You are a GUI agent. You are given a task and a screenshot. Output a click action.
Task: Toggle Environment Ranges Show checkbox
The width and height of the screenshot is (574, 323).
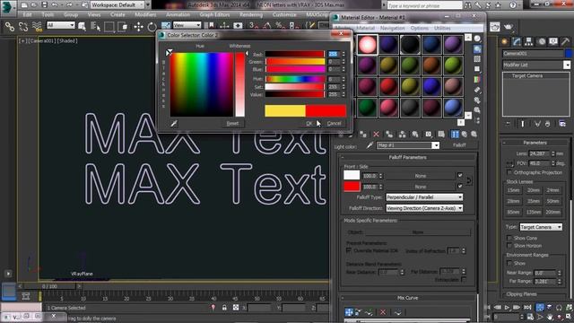509,263
